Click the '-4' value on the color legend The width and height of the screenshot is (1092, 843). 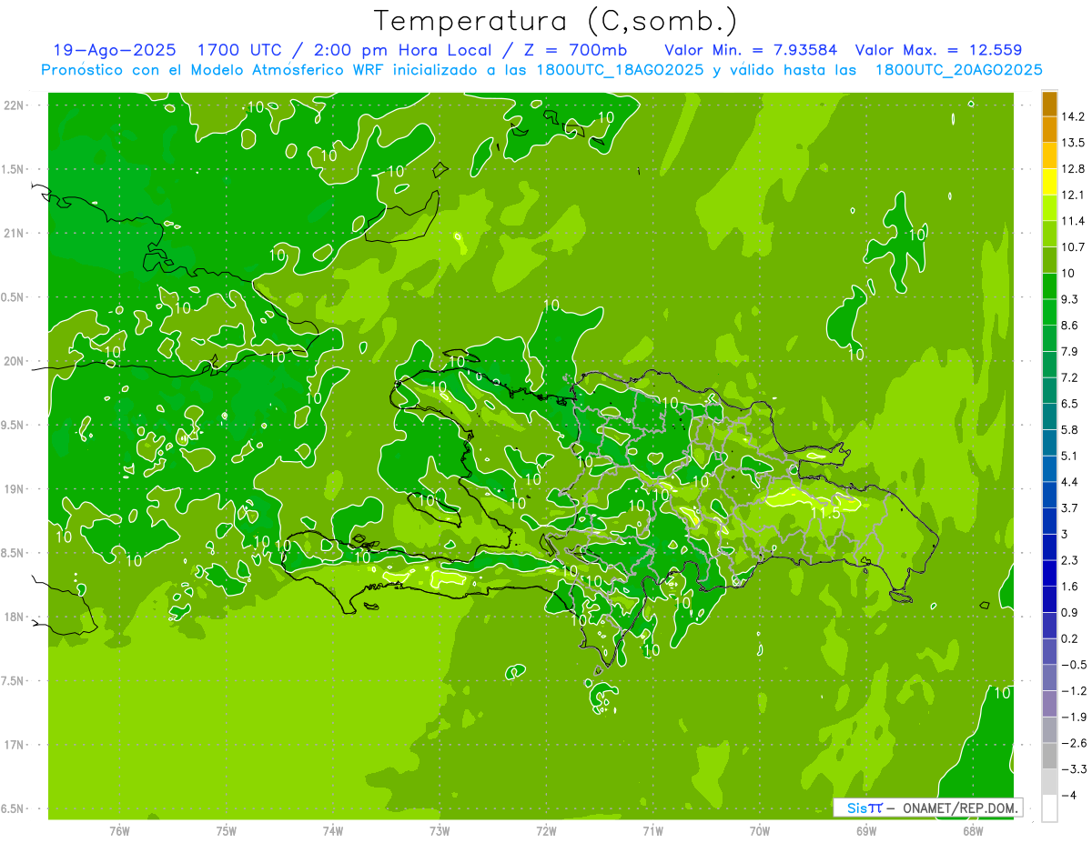1069,795
